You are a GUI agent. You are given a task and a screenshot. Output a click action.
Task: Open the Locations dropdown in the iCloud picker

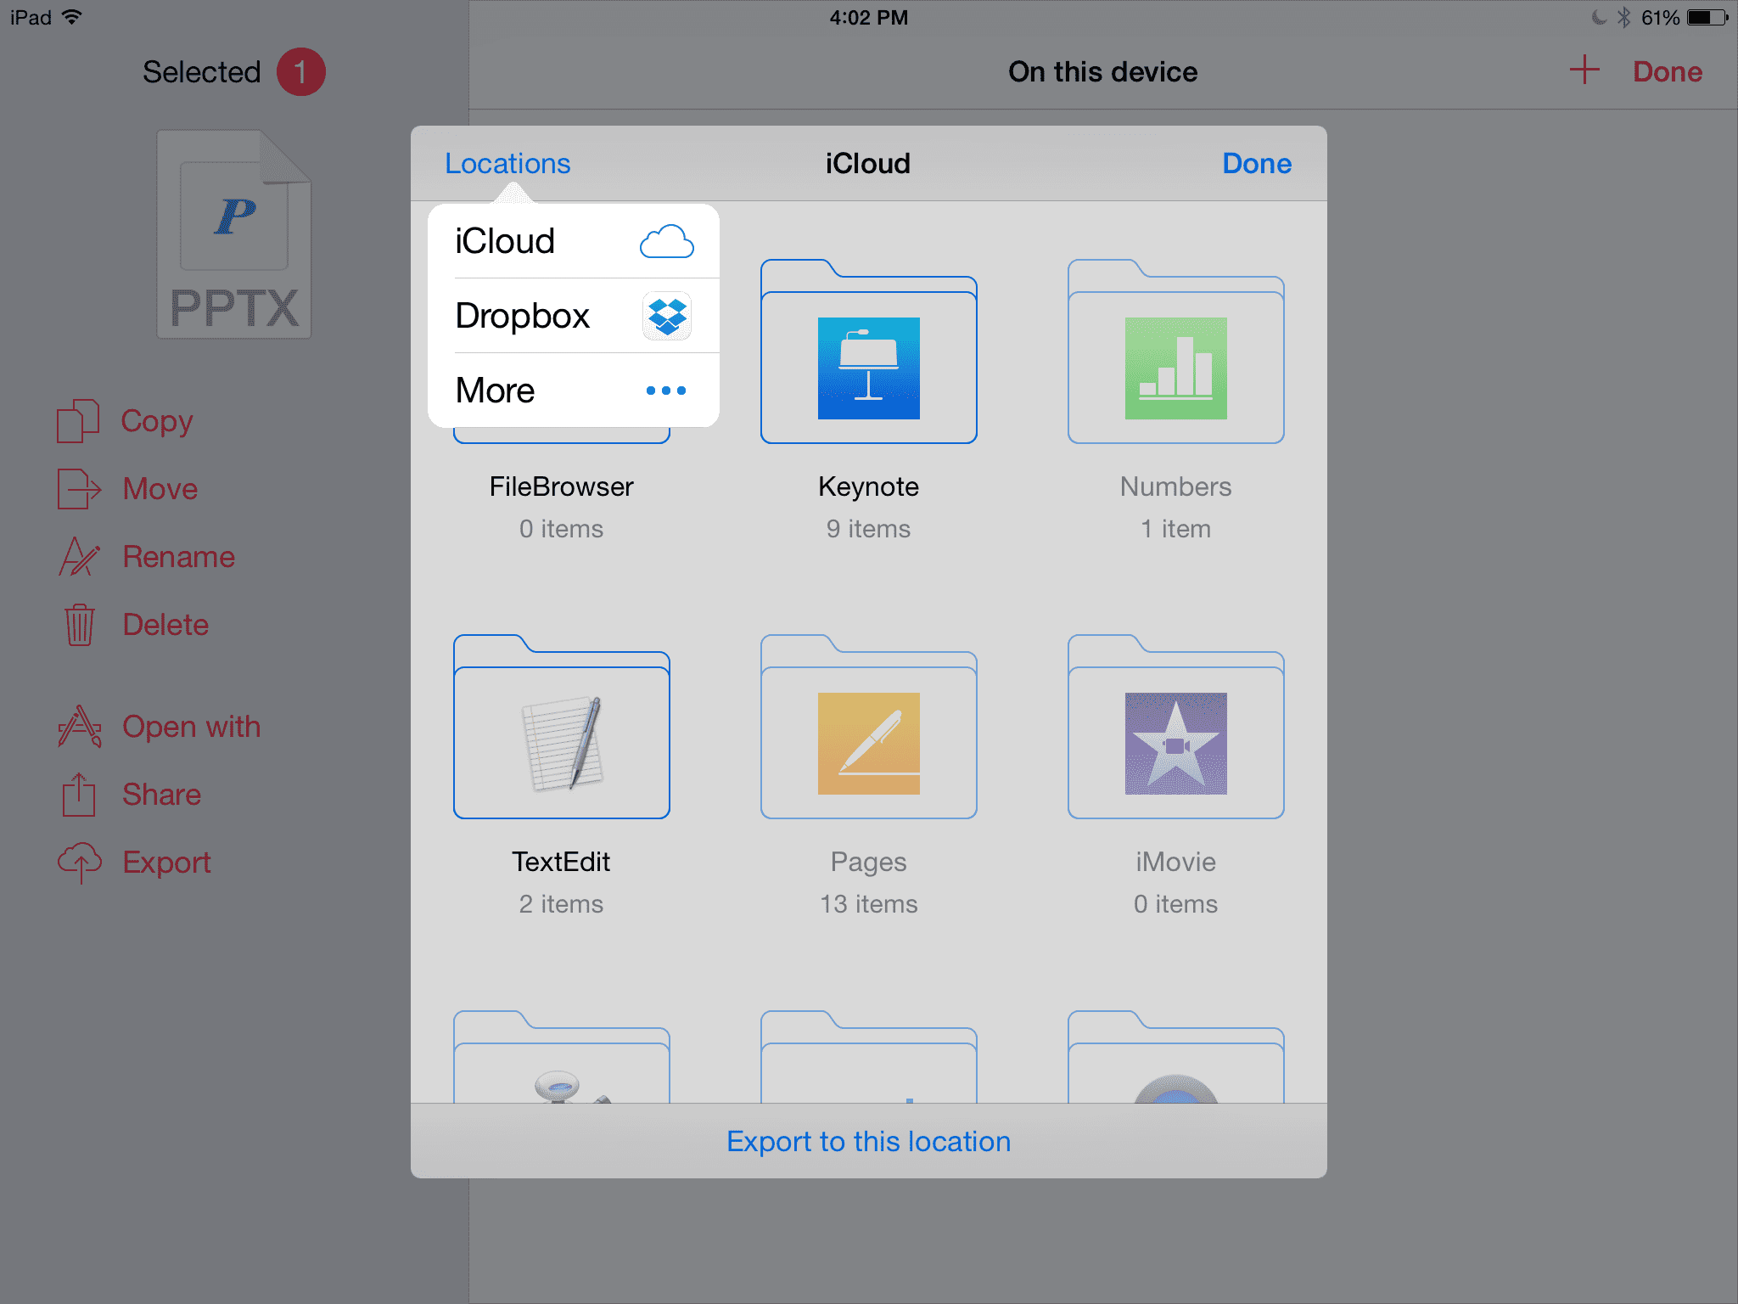coord(507,163)
